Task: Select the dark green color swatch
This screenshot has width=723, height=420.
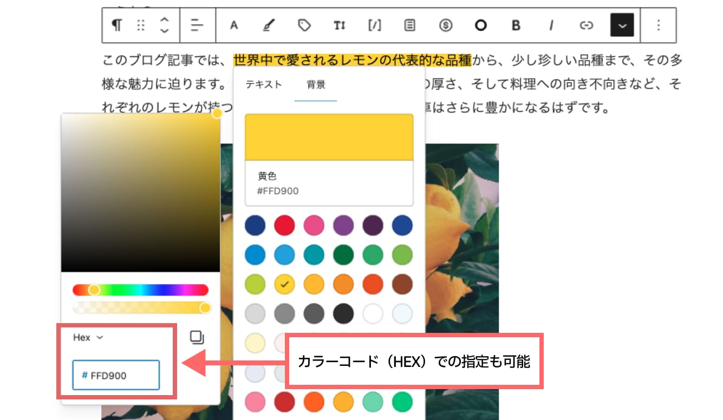Action: pyautogui.click(x=343, y=254)
